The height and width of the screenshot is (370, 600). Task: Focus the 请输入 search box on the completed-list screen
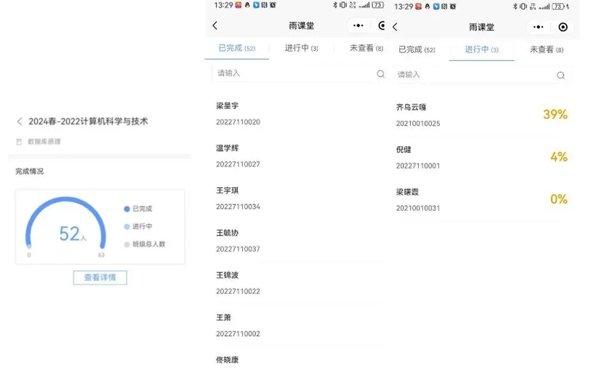point(298,74)
